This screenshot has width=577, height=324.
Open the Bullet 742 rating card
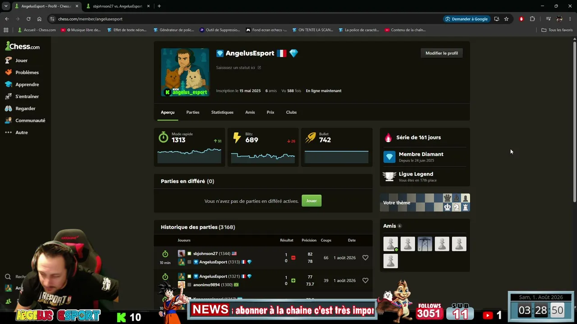tap(337, 147)
